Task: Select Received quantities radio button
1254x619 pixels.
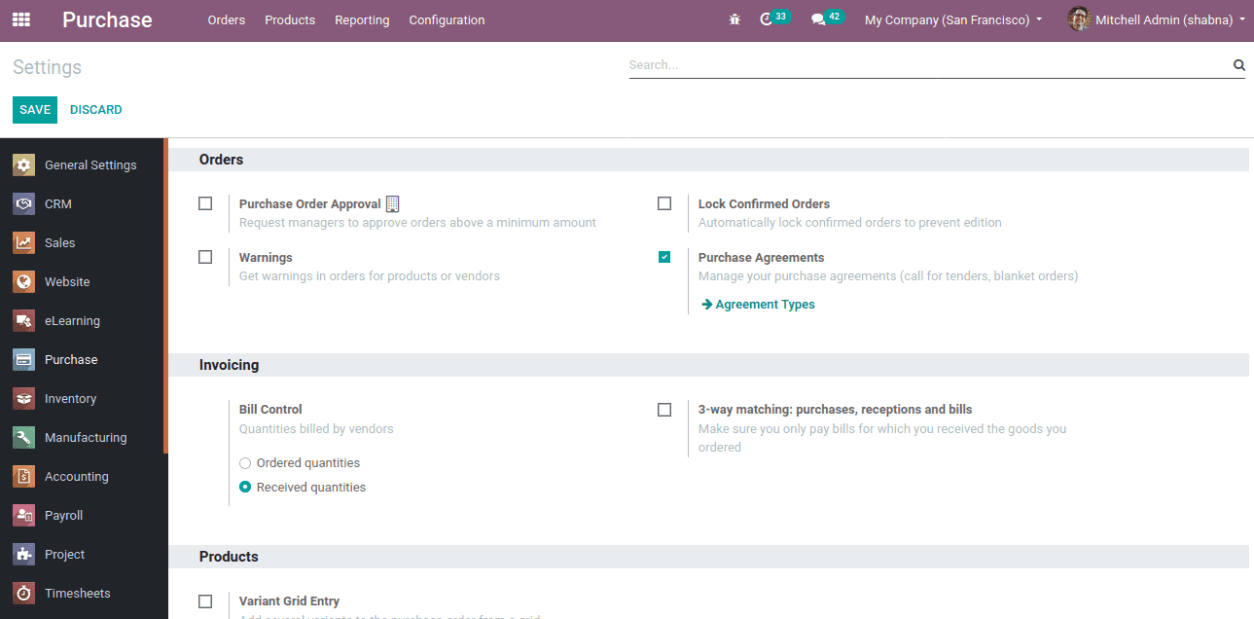Action: pyautogui.click(x=245, y=488)
